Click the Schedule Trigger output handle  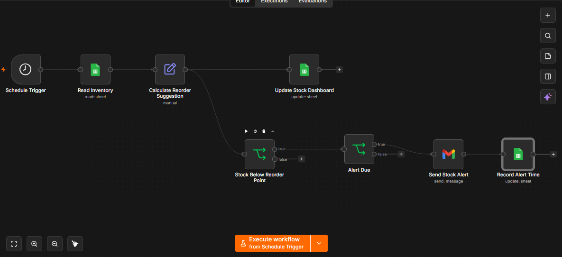pyautogui.click(x=41, y=70)
